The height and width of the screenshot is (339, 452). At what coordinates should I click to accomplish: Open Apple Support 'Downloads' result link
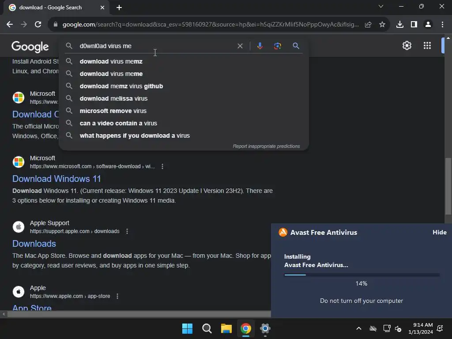[34, 244]
